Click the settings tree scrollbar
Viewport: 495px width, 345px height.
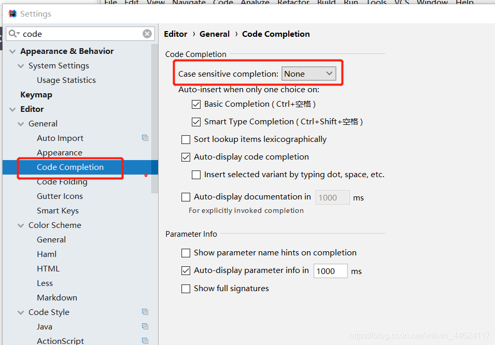coord(154,118)
